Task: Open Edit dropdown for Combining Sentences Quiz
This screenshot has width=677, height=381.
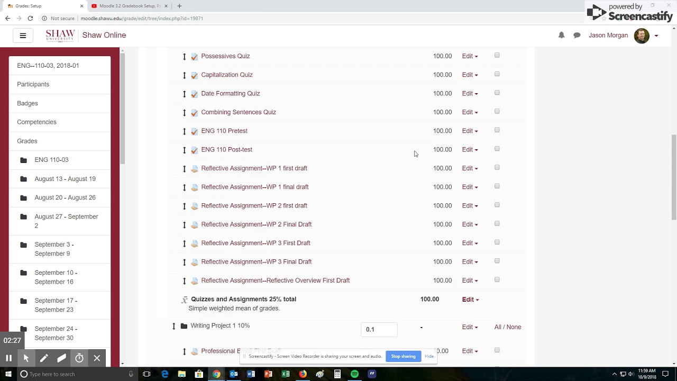Action: pos(470,112)
